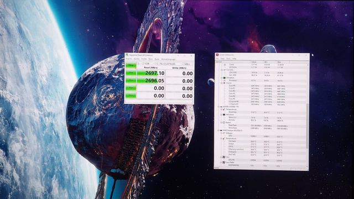354x199 pixels.
Task: Click the GPU Voltages group icon
Action: [224, 133]
